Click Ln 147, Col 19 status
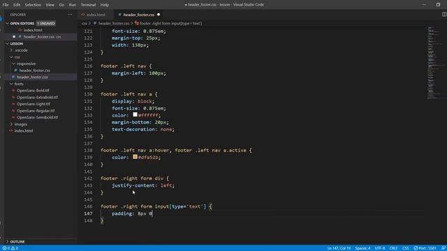Screen dimensions: 447x251 pyautogui.click(x=339, y=248)
